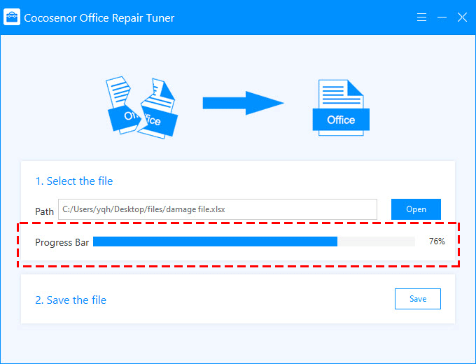Click the Save button

pyautogui.click(x=418, y=299)
